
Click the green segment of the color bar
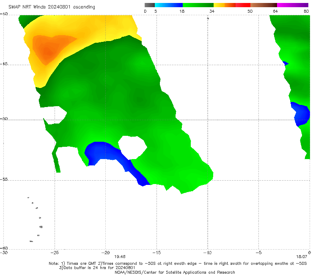tap(198, 5)
